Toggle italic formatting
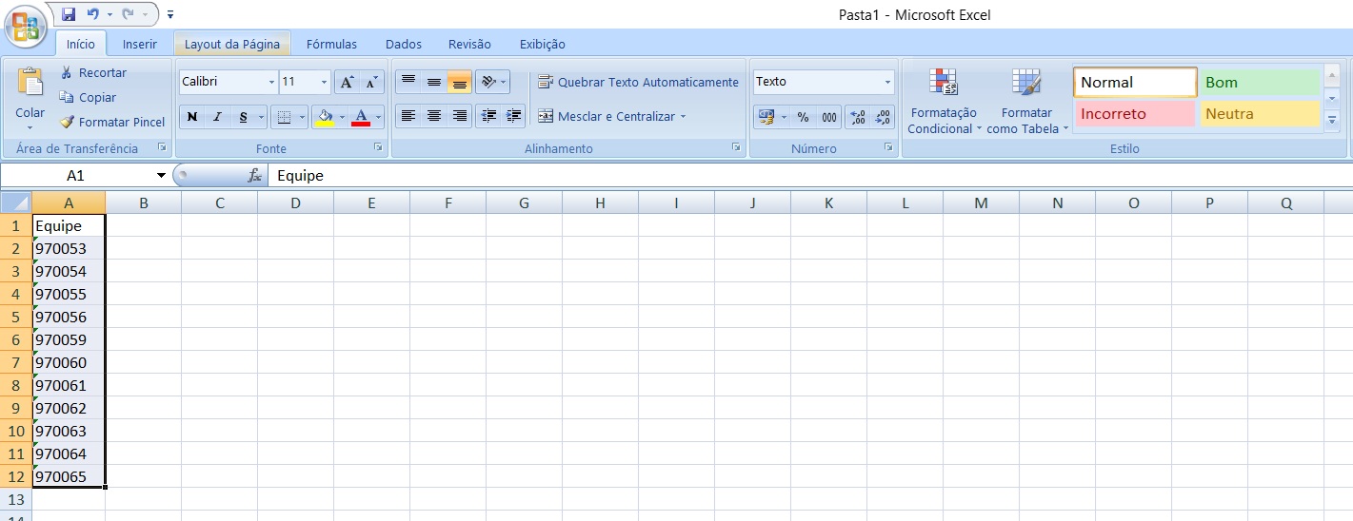 click(217, 117)
